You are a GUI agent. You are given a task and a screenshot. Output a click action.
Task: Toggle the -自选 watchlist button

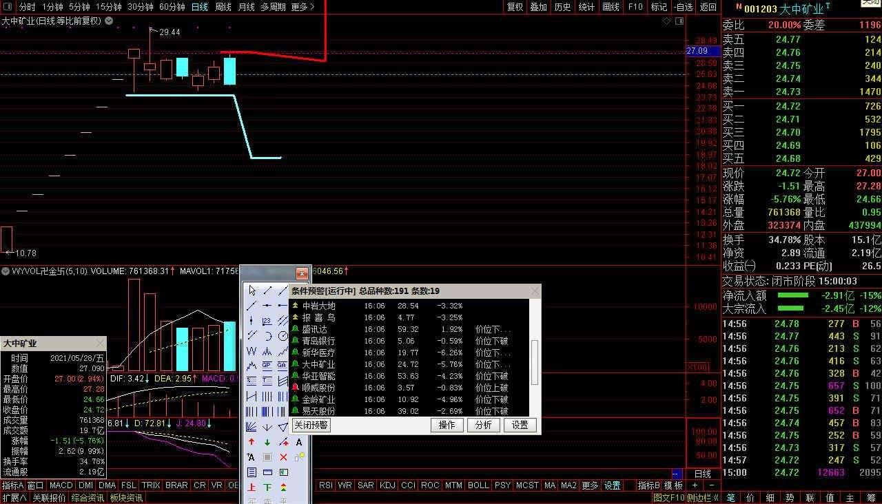click(682, 7)
